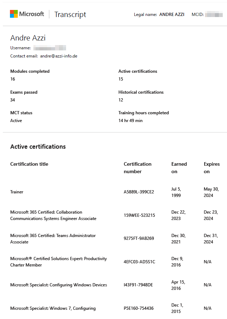Select certification number I43F91-7948DE
Image resolution: width=227 pixels, height=319 pixels.
coord(138,285)
